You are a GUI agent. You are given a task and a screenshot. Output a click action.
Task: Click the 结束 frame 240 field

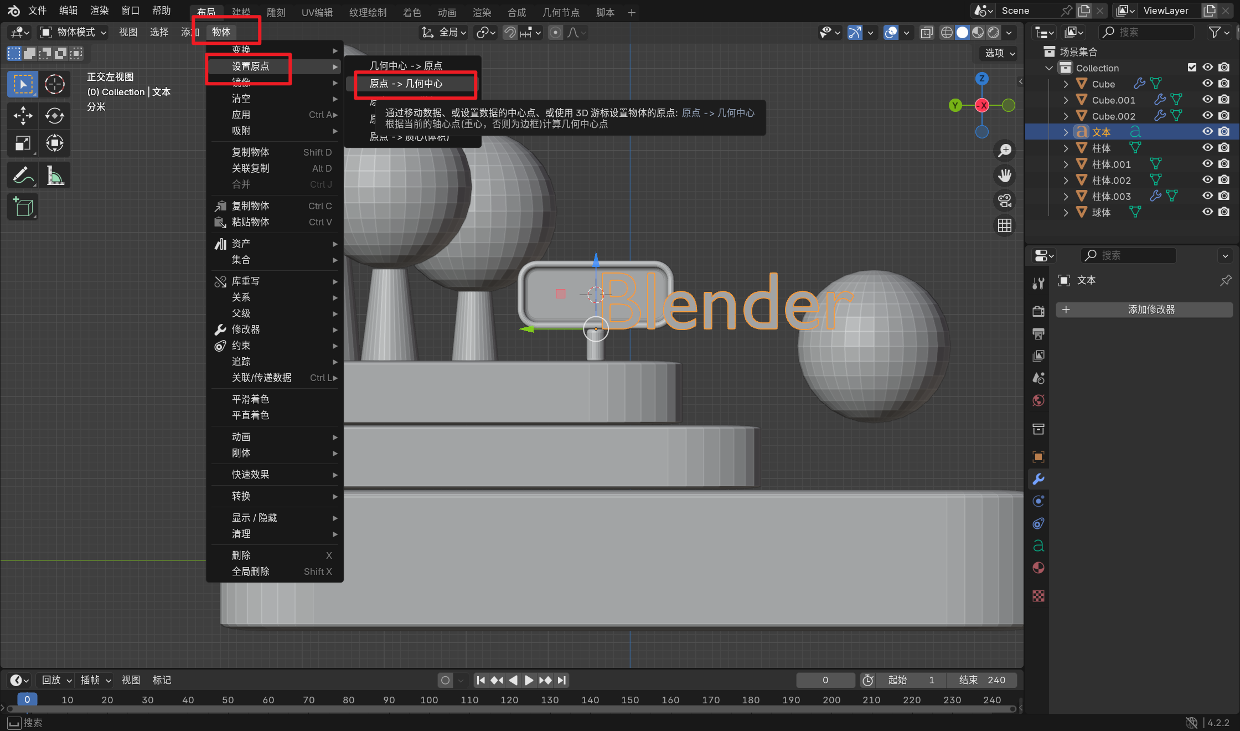[x=981, y=680]
